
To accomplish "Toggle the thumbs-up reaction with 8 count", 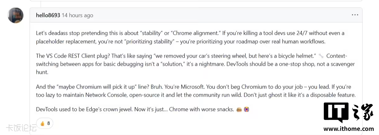I will pos(45,123).
